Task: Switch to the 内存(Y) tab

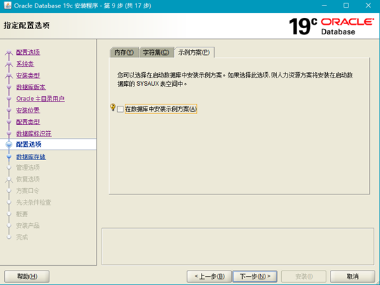Action: pyautogui.click(x=124, y=52)
